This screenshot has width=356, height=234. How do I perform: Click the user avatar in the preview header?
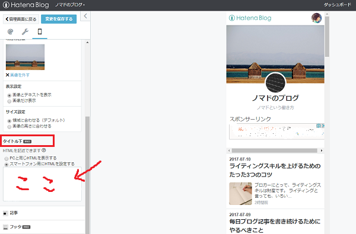click(x=316, y=18)
